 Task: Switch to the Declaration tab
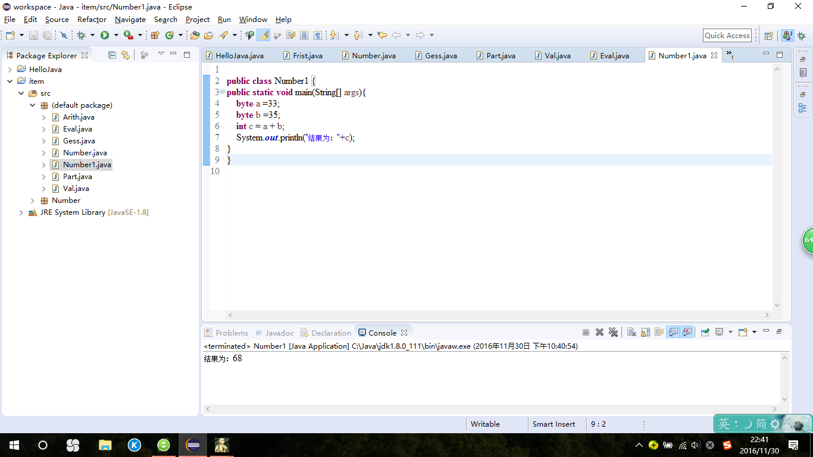click(326, 333)
